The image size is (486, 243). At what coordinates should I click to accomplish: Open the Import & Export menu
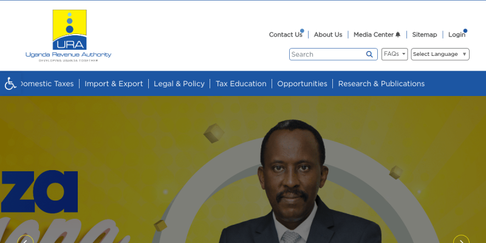[114, 84]
